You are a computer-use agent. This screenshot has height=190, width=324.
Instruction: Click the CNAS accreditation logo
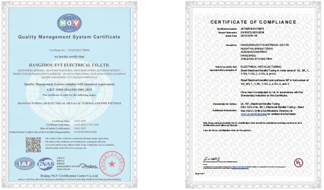46,164
